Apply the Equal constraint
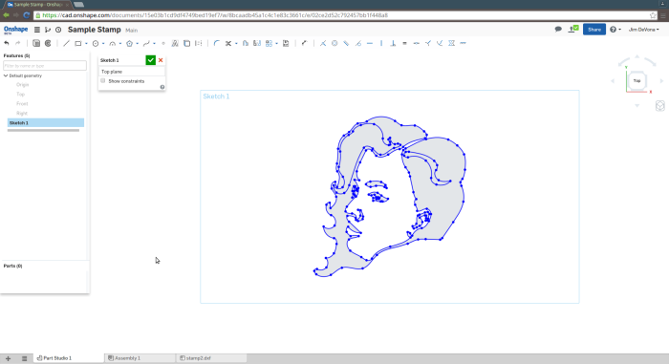Image resolution: width=669 pixels, height=364 pixels. coord(404,43)
